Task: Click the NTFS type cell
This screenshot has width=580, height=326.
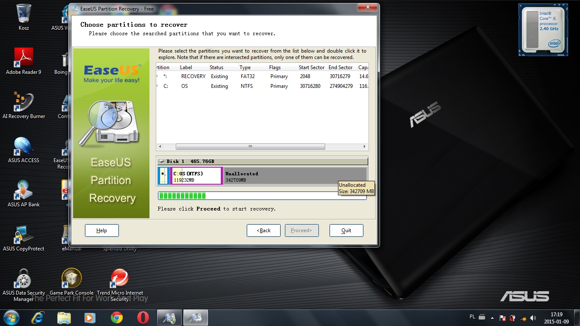Action: [247, 86]
